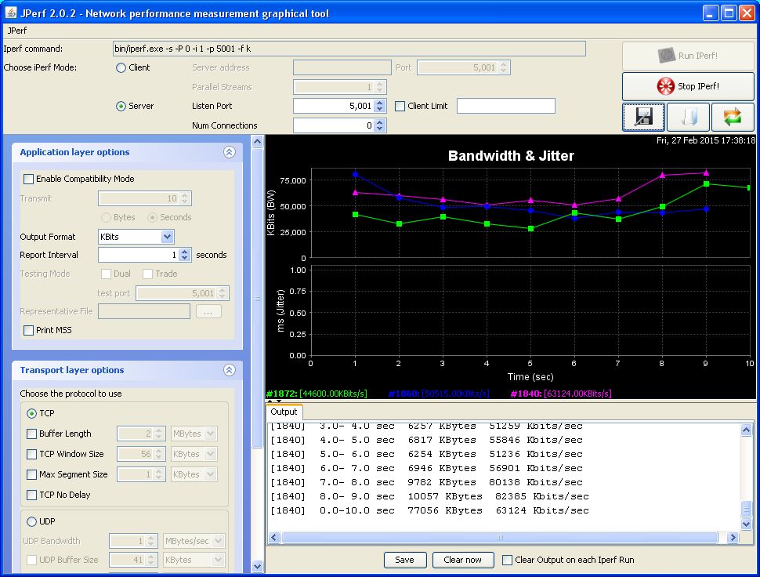The height and width of the screenshot is (577, 760).
Task: Open the JPerf menu
Action: pyautogui.click(x=16, y=31)
